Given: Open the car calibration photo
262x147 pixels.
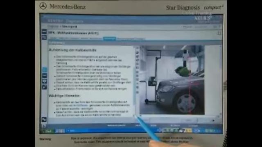Looking at the screenshot, I should point(172,80).
